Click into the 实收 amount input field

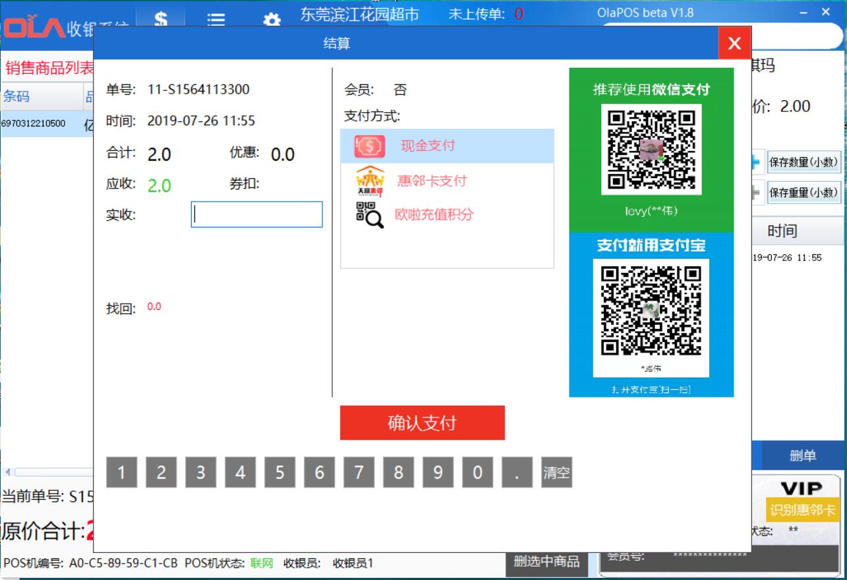point(257,215)
